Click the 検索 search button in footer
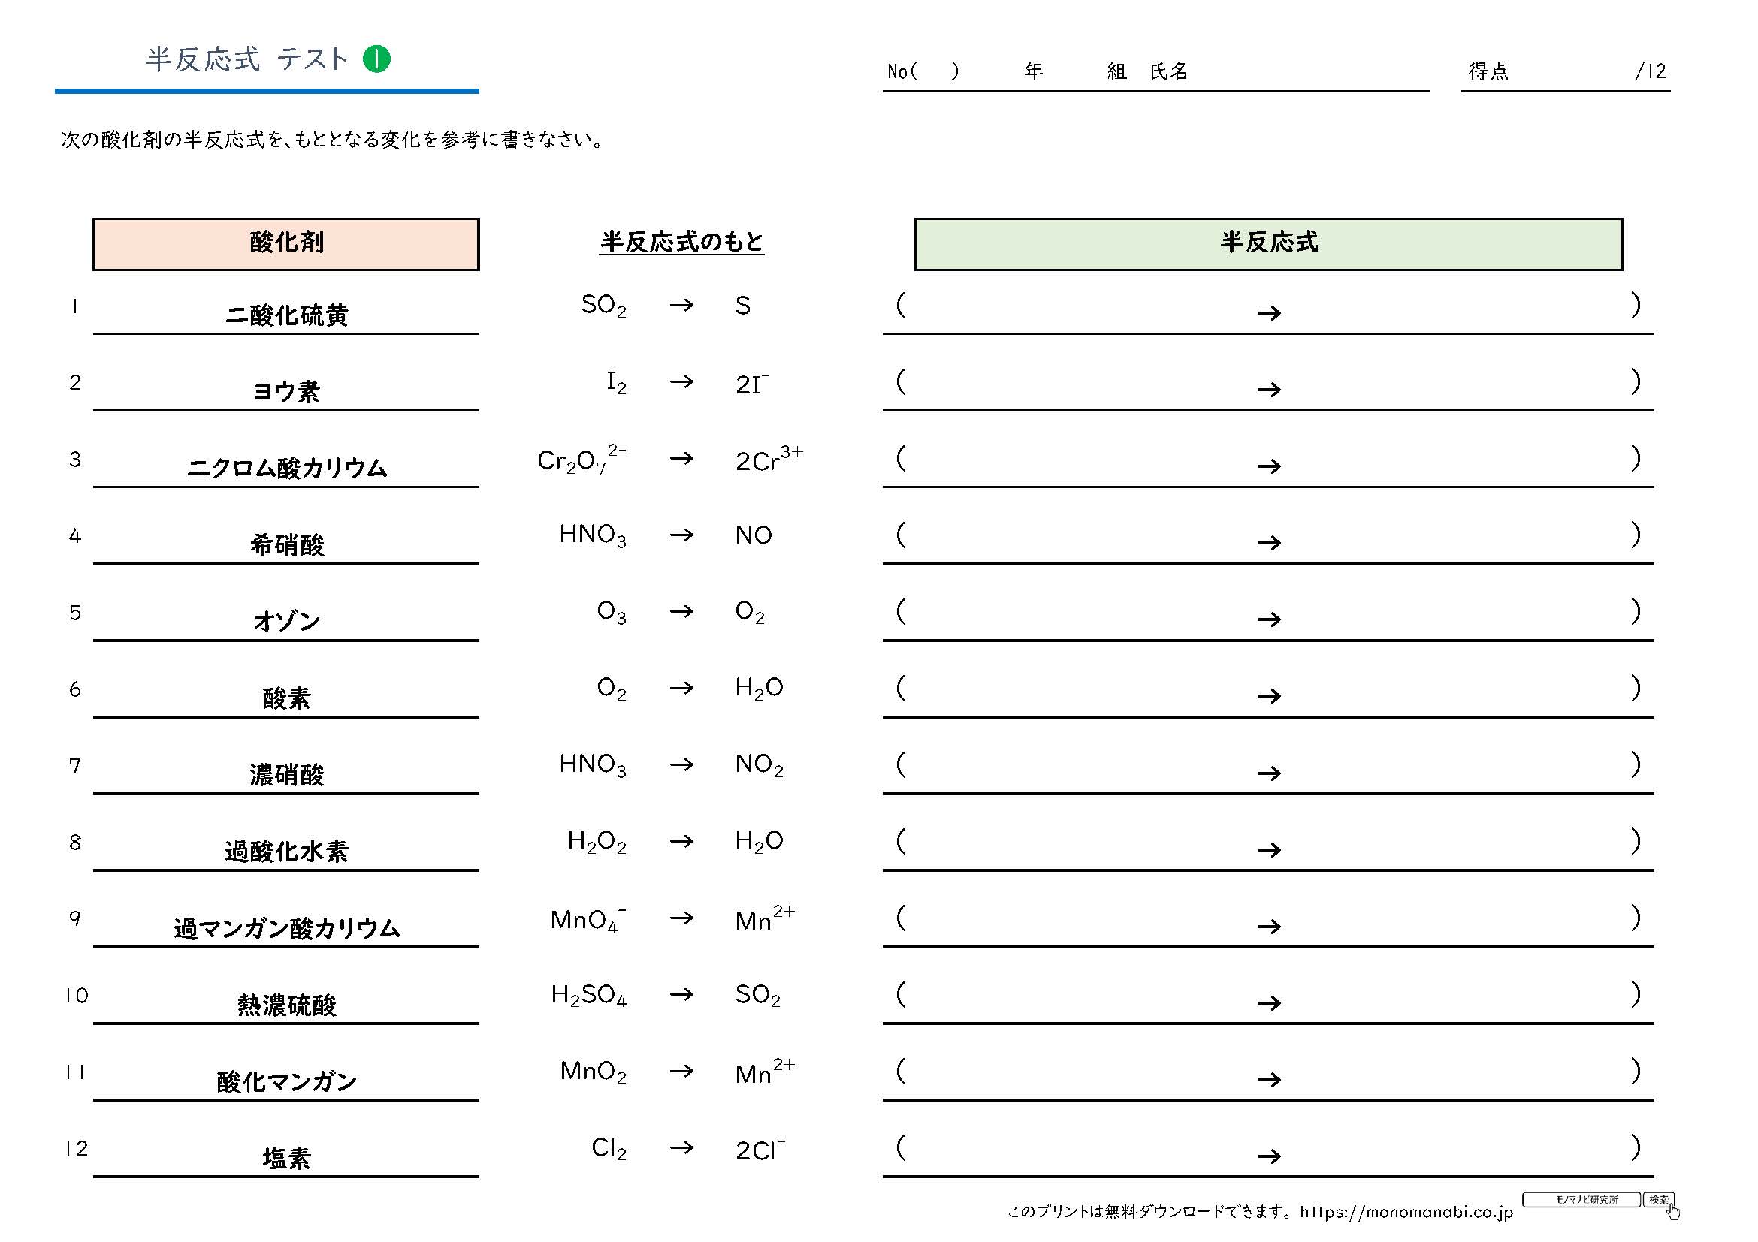Image resolution: width=1758 pixels, height=1242 pixels. (1659, 1199)
